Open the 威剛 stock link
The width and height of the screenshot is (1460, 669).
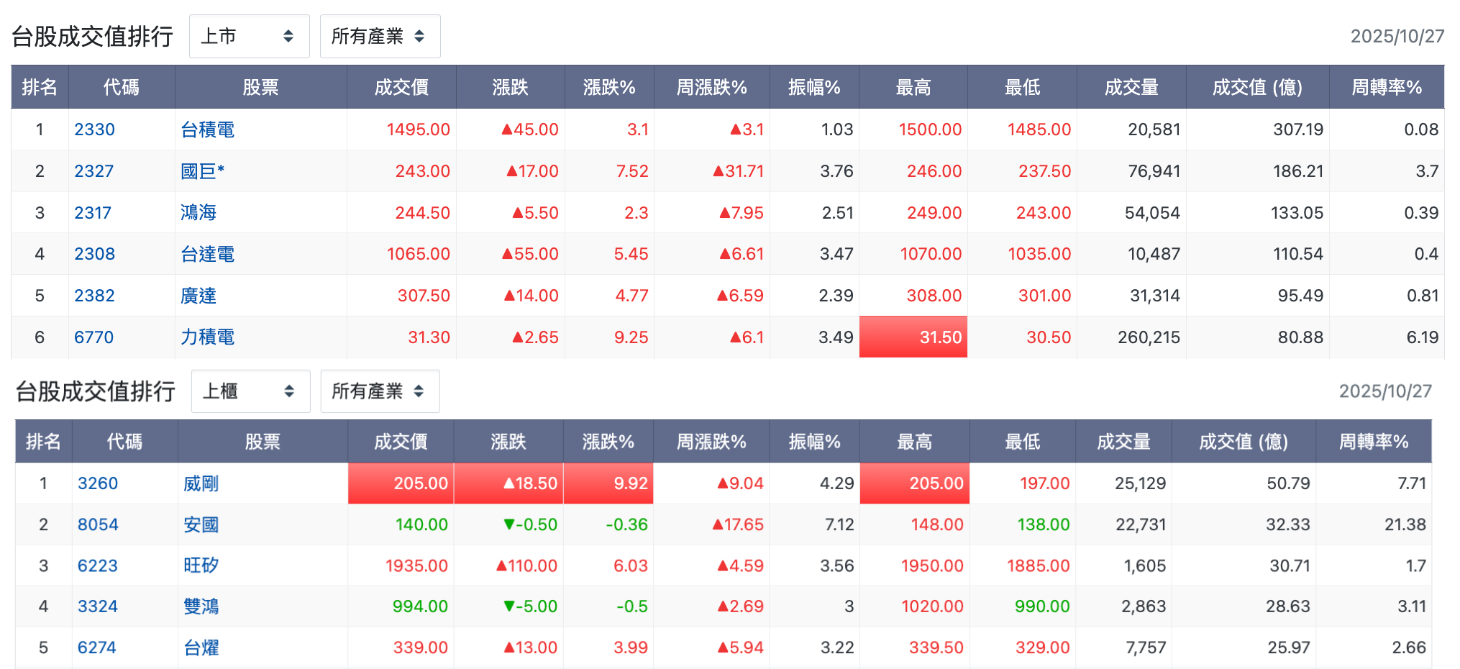coord(201,483)
